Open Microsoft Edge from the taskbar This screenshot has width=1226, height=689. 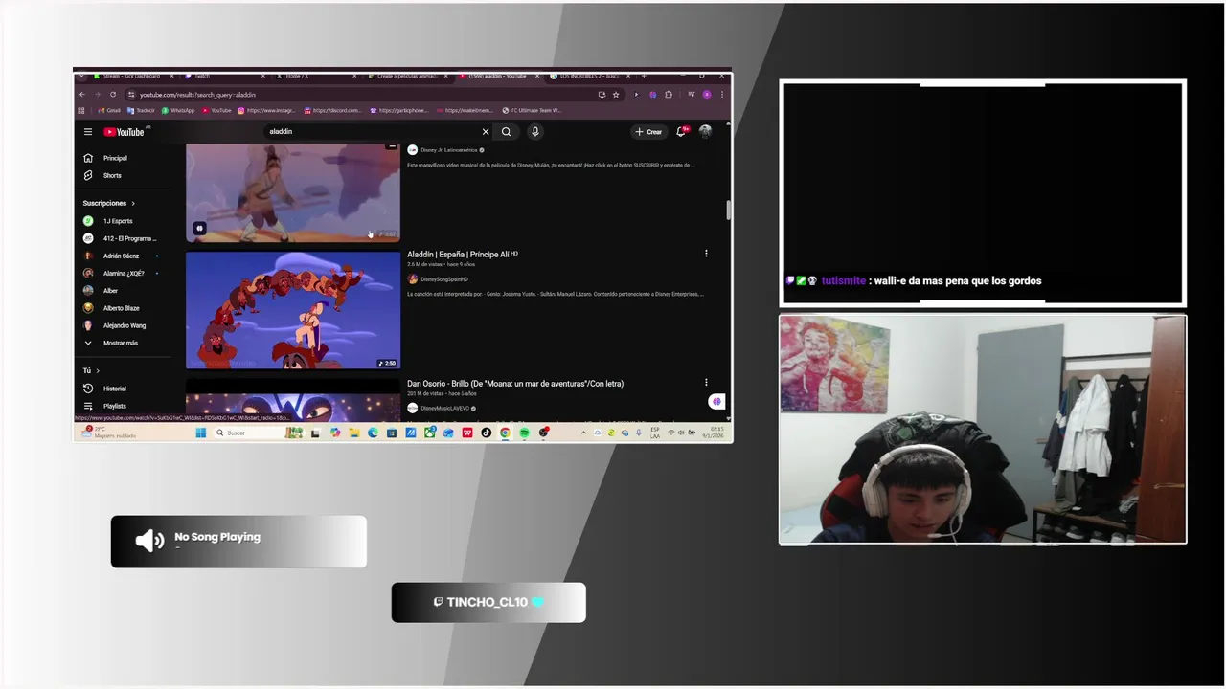pos(373,433)
